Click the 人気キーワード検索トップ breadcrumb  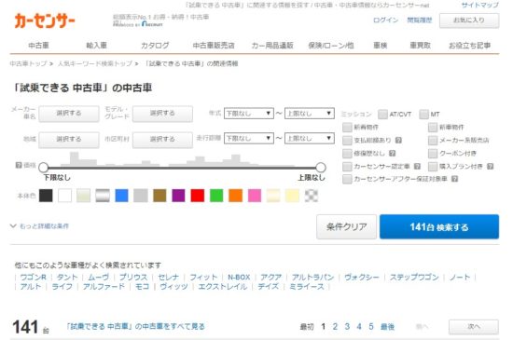[x=95, y=63]
